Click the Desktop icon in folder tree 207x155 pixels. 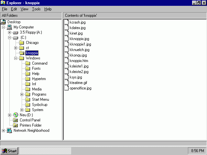pyautogui.click(x=3, y=22)
